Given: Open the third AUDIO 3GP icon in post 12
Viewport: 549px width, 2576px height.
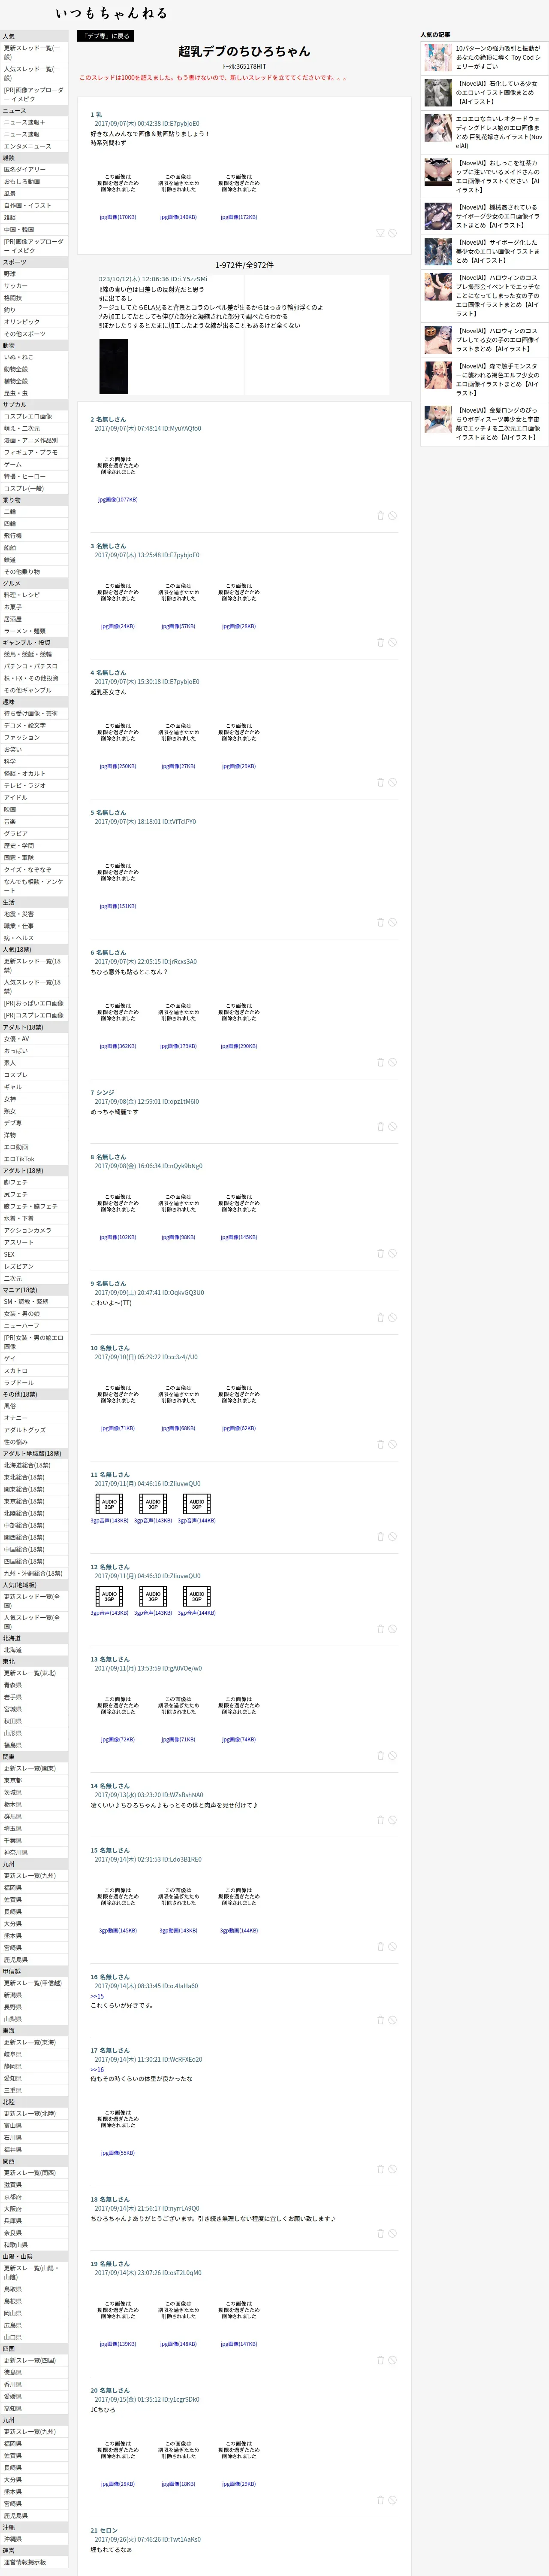Looking at the screenshot, I should pyautogui.click(x=196, y=1596).
